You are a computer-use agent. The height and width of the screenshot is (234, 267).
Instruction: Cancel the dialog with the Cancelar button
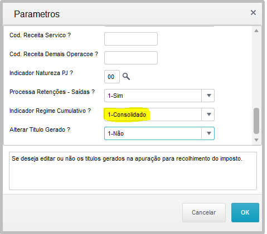coord(204,212)
